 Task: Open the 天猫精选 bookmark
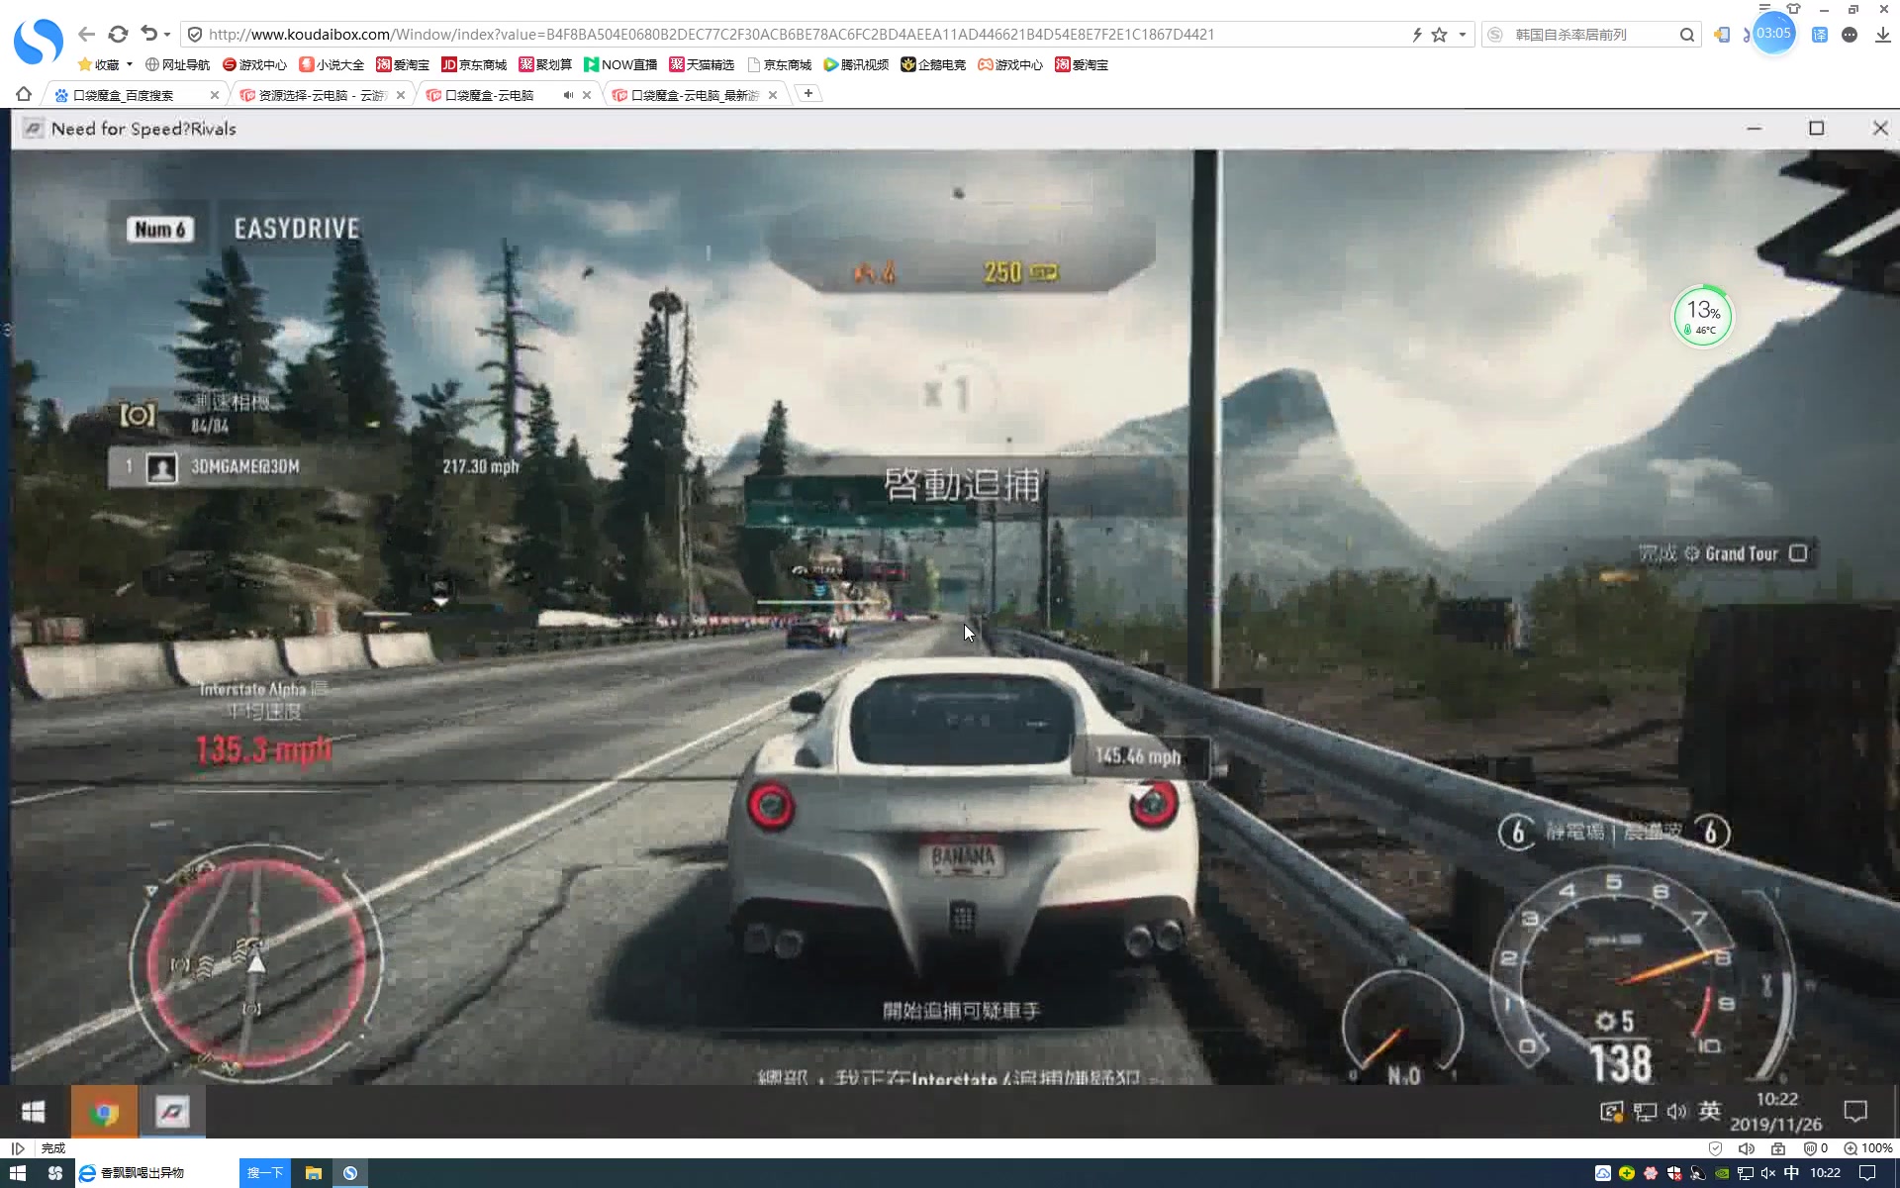click(702, 64)
